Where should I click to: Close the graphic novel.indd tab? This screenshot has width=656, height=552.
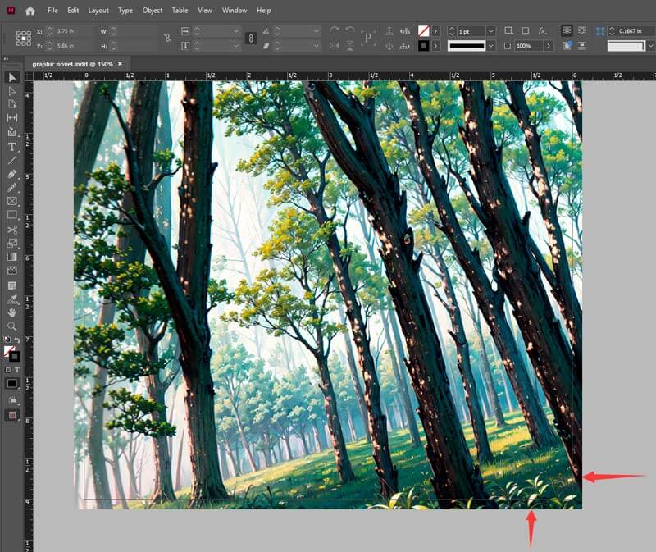click(121, 63)
